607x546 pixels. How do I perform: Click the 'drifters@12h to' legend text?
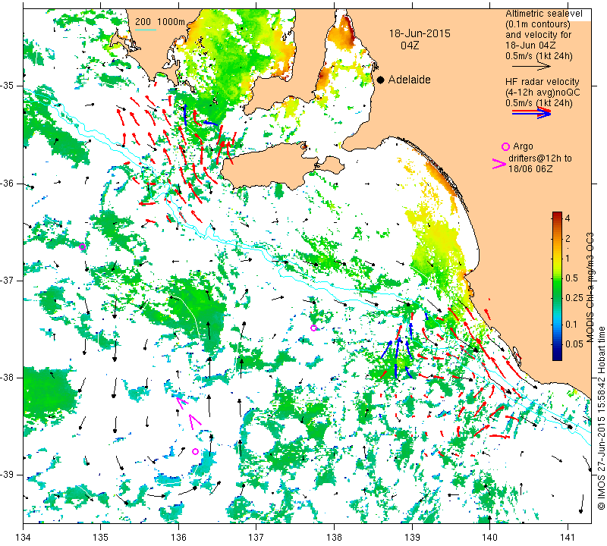540,158
